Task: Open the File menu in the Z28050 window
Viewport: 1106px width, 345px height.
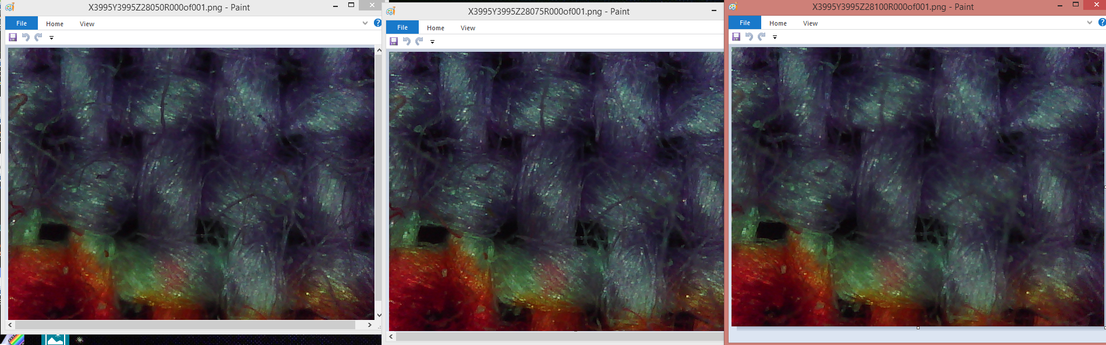Action: pyautogui.click(x=22, y=23)
